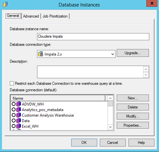Viewport: 159px width, 152px height.
Task: Click the Excel_WH connection database icon
Action: point(19,126)
